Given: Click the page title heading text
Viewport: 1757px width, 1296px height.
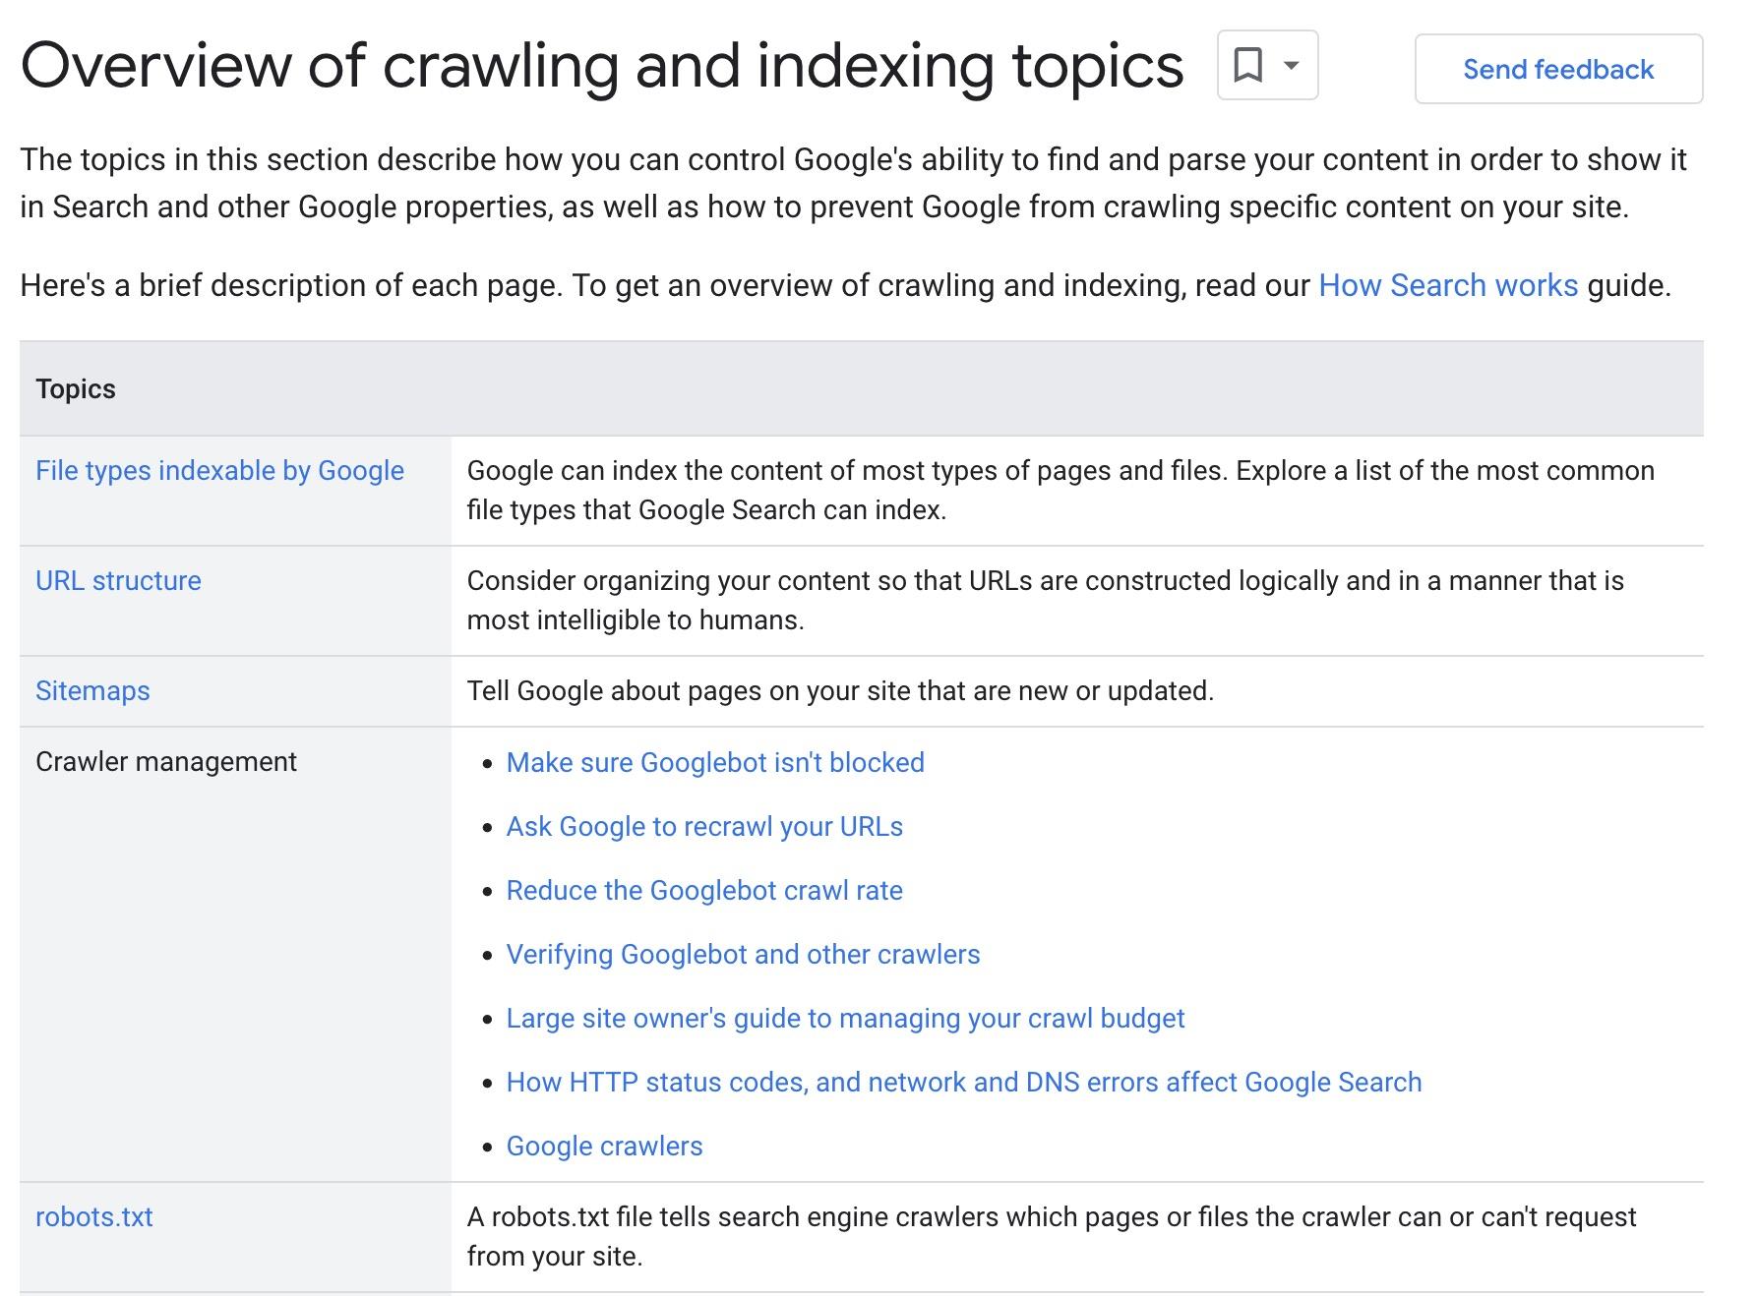Looking at the screenshot, I should click(x=602, y=67).
